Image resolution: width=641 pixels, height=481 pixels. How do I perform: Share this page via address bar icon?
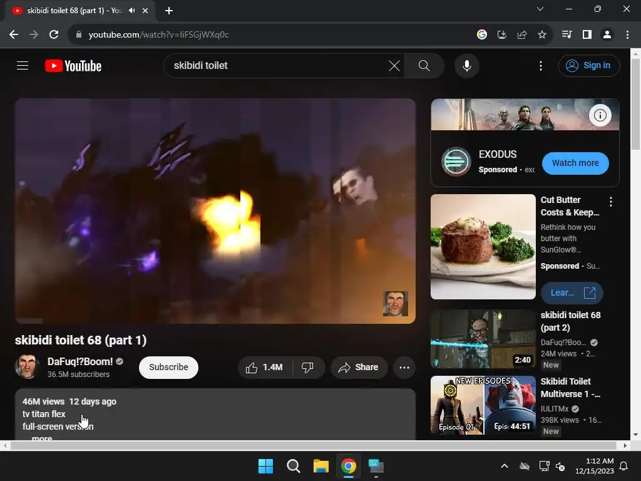522,35
